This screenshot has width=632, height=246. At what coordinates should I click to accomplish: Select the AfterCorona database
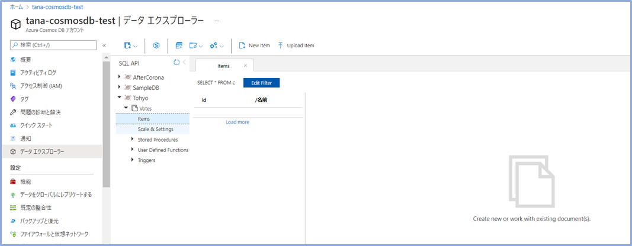(148, 77)
